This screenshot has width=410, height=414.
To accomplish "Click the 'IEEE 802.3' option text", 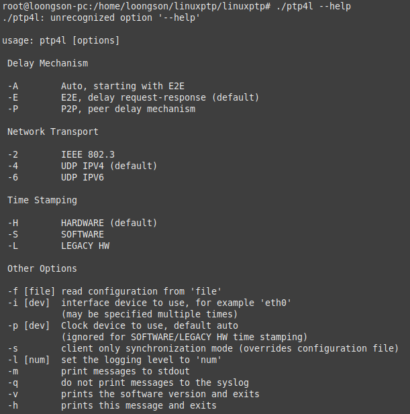I will 87,154.
